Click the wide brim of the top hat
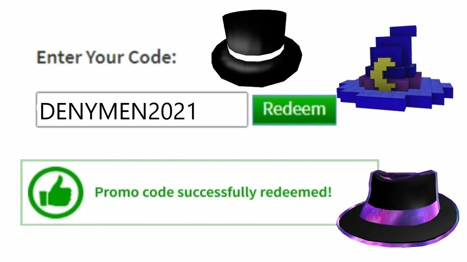 (x=257, y=69)
